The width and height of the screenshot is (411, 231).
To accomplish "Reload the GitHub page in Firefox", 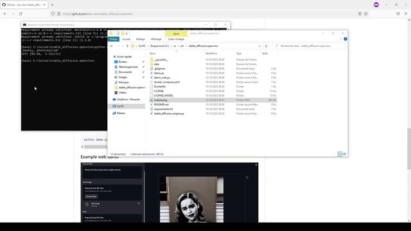I will 21,14.
